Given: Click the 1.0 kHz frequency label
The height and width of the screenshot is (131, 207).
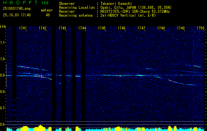Looking at the screenshot, I should click(x=3, y=59).
